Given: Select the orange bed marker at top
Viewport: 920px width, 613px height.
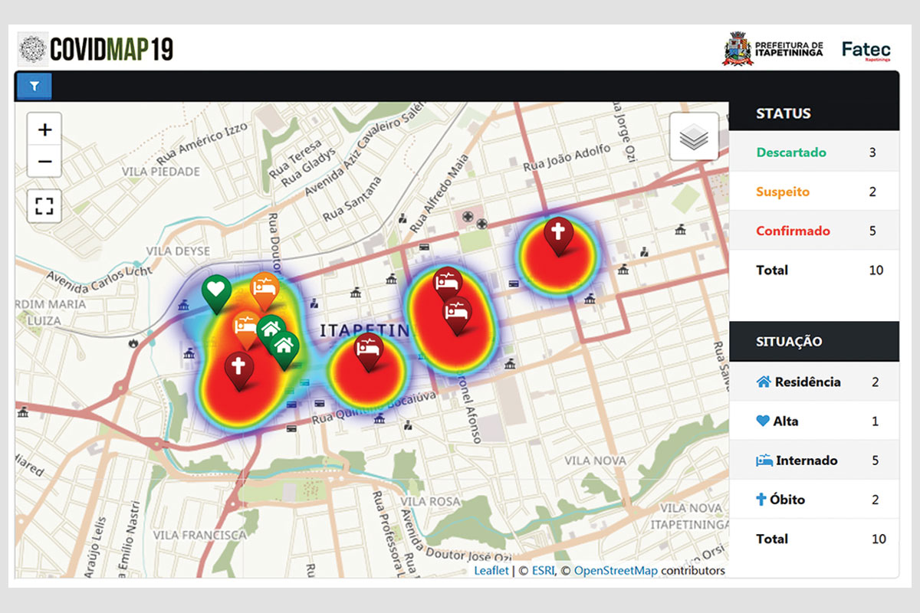Looking at the screenshot, I should (x=264, y=288).
